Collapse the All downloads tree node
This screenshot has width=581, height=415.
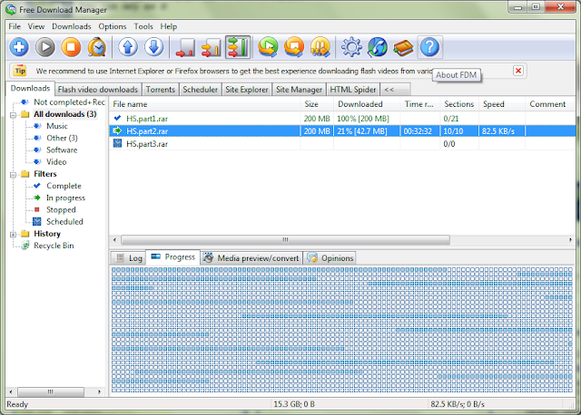pos(13,115)
